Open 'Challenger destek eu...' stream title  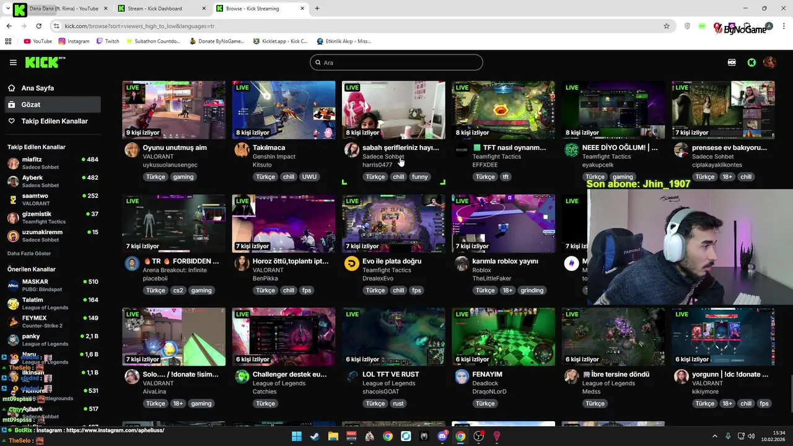coord(290,375)
